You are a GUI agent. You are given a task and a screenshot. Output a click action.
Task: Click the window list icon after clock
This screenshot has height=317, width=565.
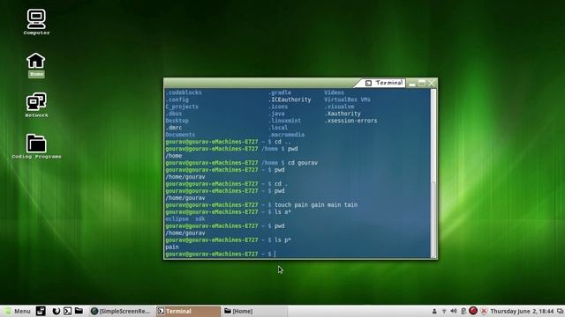tap(560, 311)
